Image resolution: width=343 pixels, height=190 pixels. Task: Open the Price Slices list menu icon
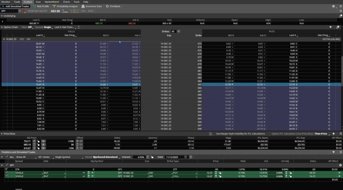tap(340, 134)
